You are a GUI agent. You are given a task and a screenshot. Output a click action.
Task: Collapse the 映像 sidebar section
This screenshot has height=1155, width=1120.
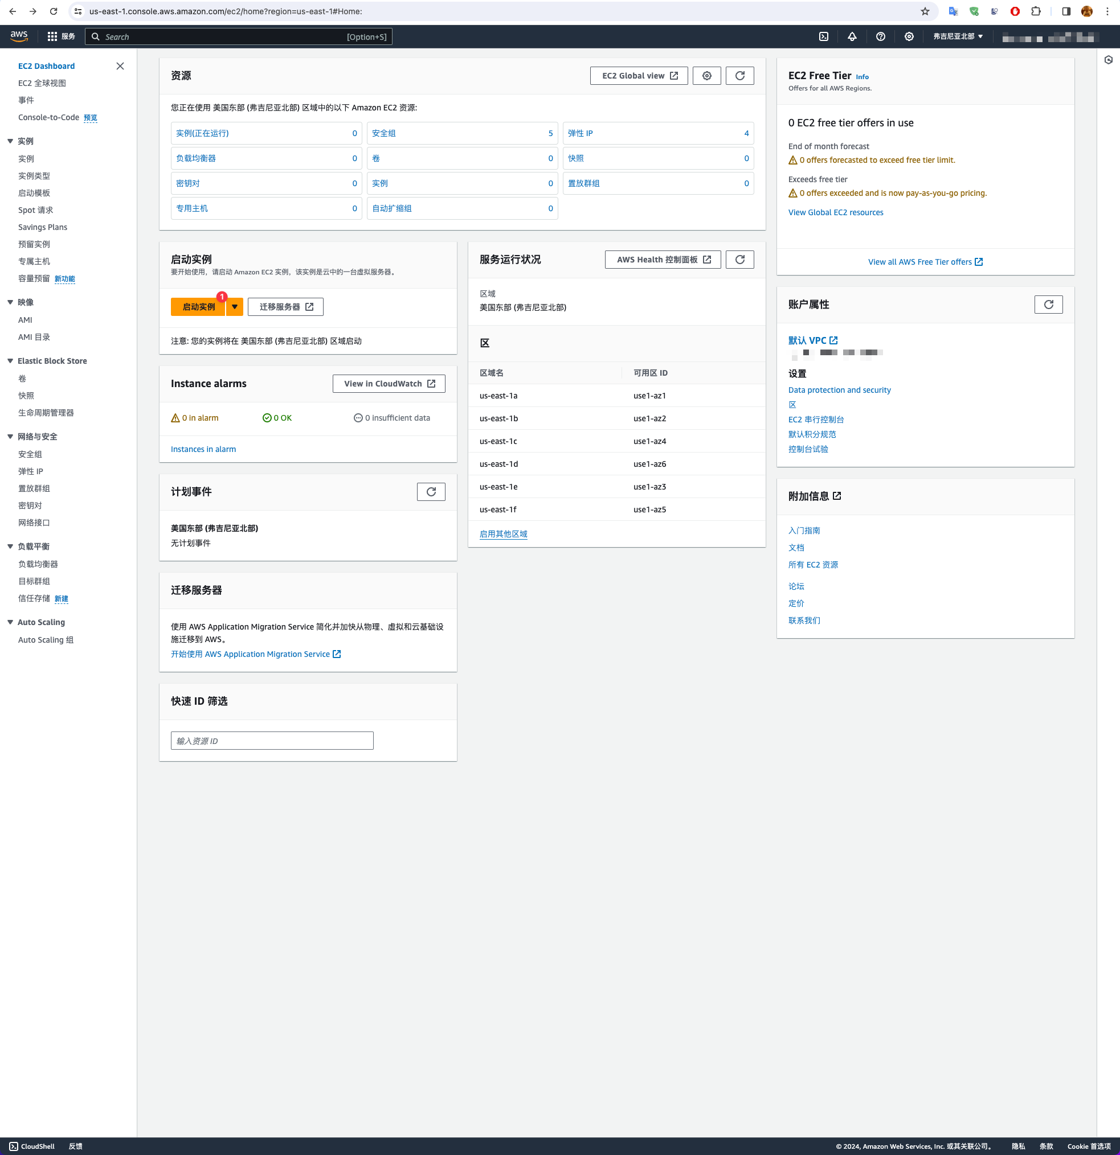click(10, 302)
